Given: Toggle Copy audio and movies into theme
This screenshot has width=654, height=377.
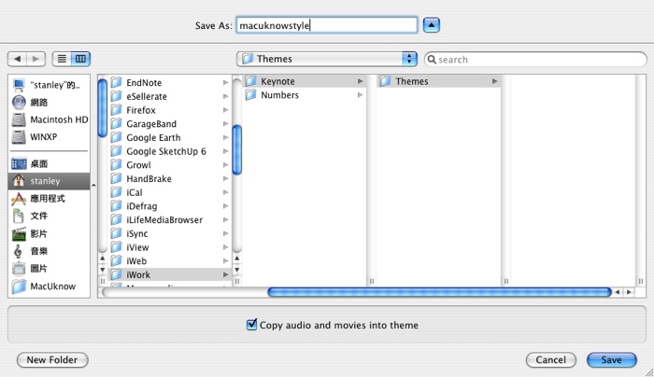Looking at the screenshot, I should pyautogui.click(x=251, y=325).
